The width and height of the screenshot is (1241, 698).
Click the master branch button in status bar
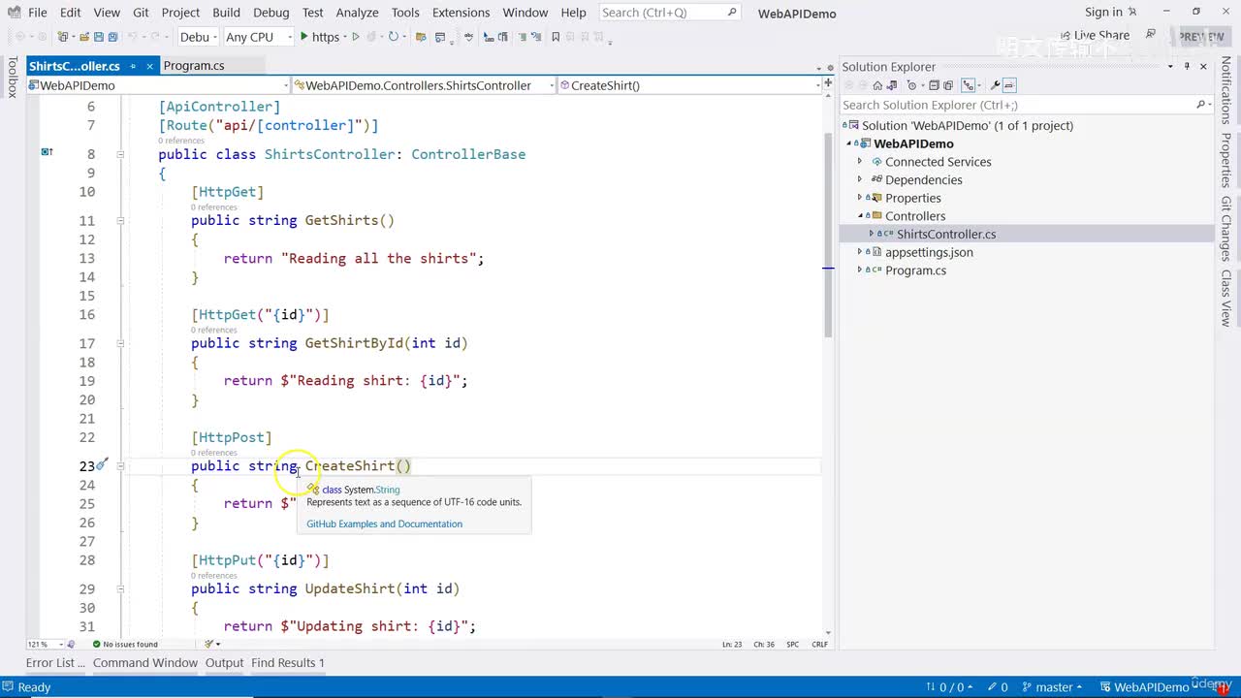[1052, 687]
